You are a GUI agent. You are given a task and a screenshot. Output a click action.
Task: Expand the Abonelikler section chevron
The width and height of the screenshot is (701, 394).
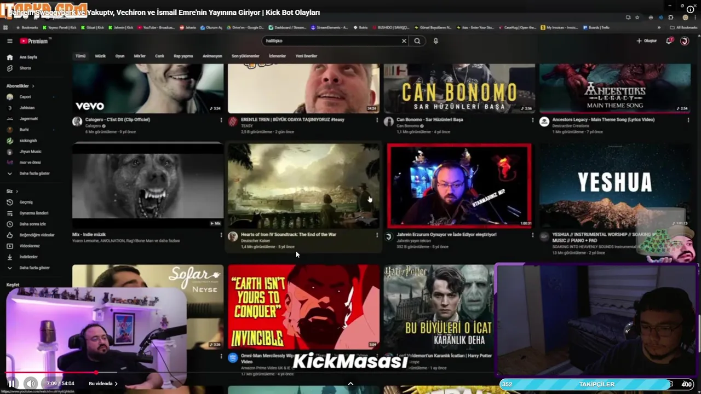point(33,86)
